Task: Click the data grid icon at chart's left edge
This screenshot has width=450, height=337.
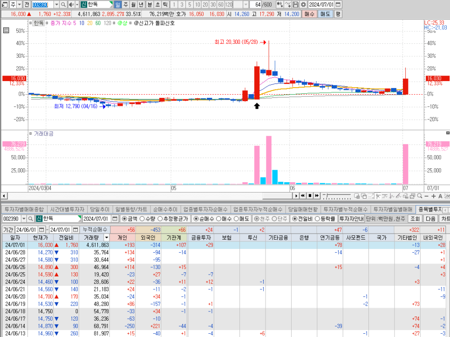Action: point(6,30)
